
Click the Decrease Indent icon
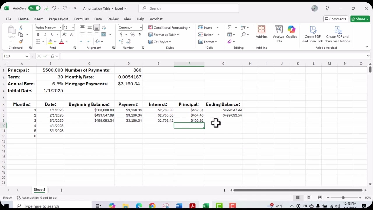(x=82, y=41)
